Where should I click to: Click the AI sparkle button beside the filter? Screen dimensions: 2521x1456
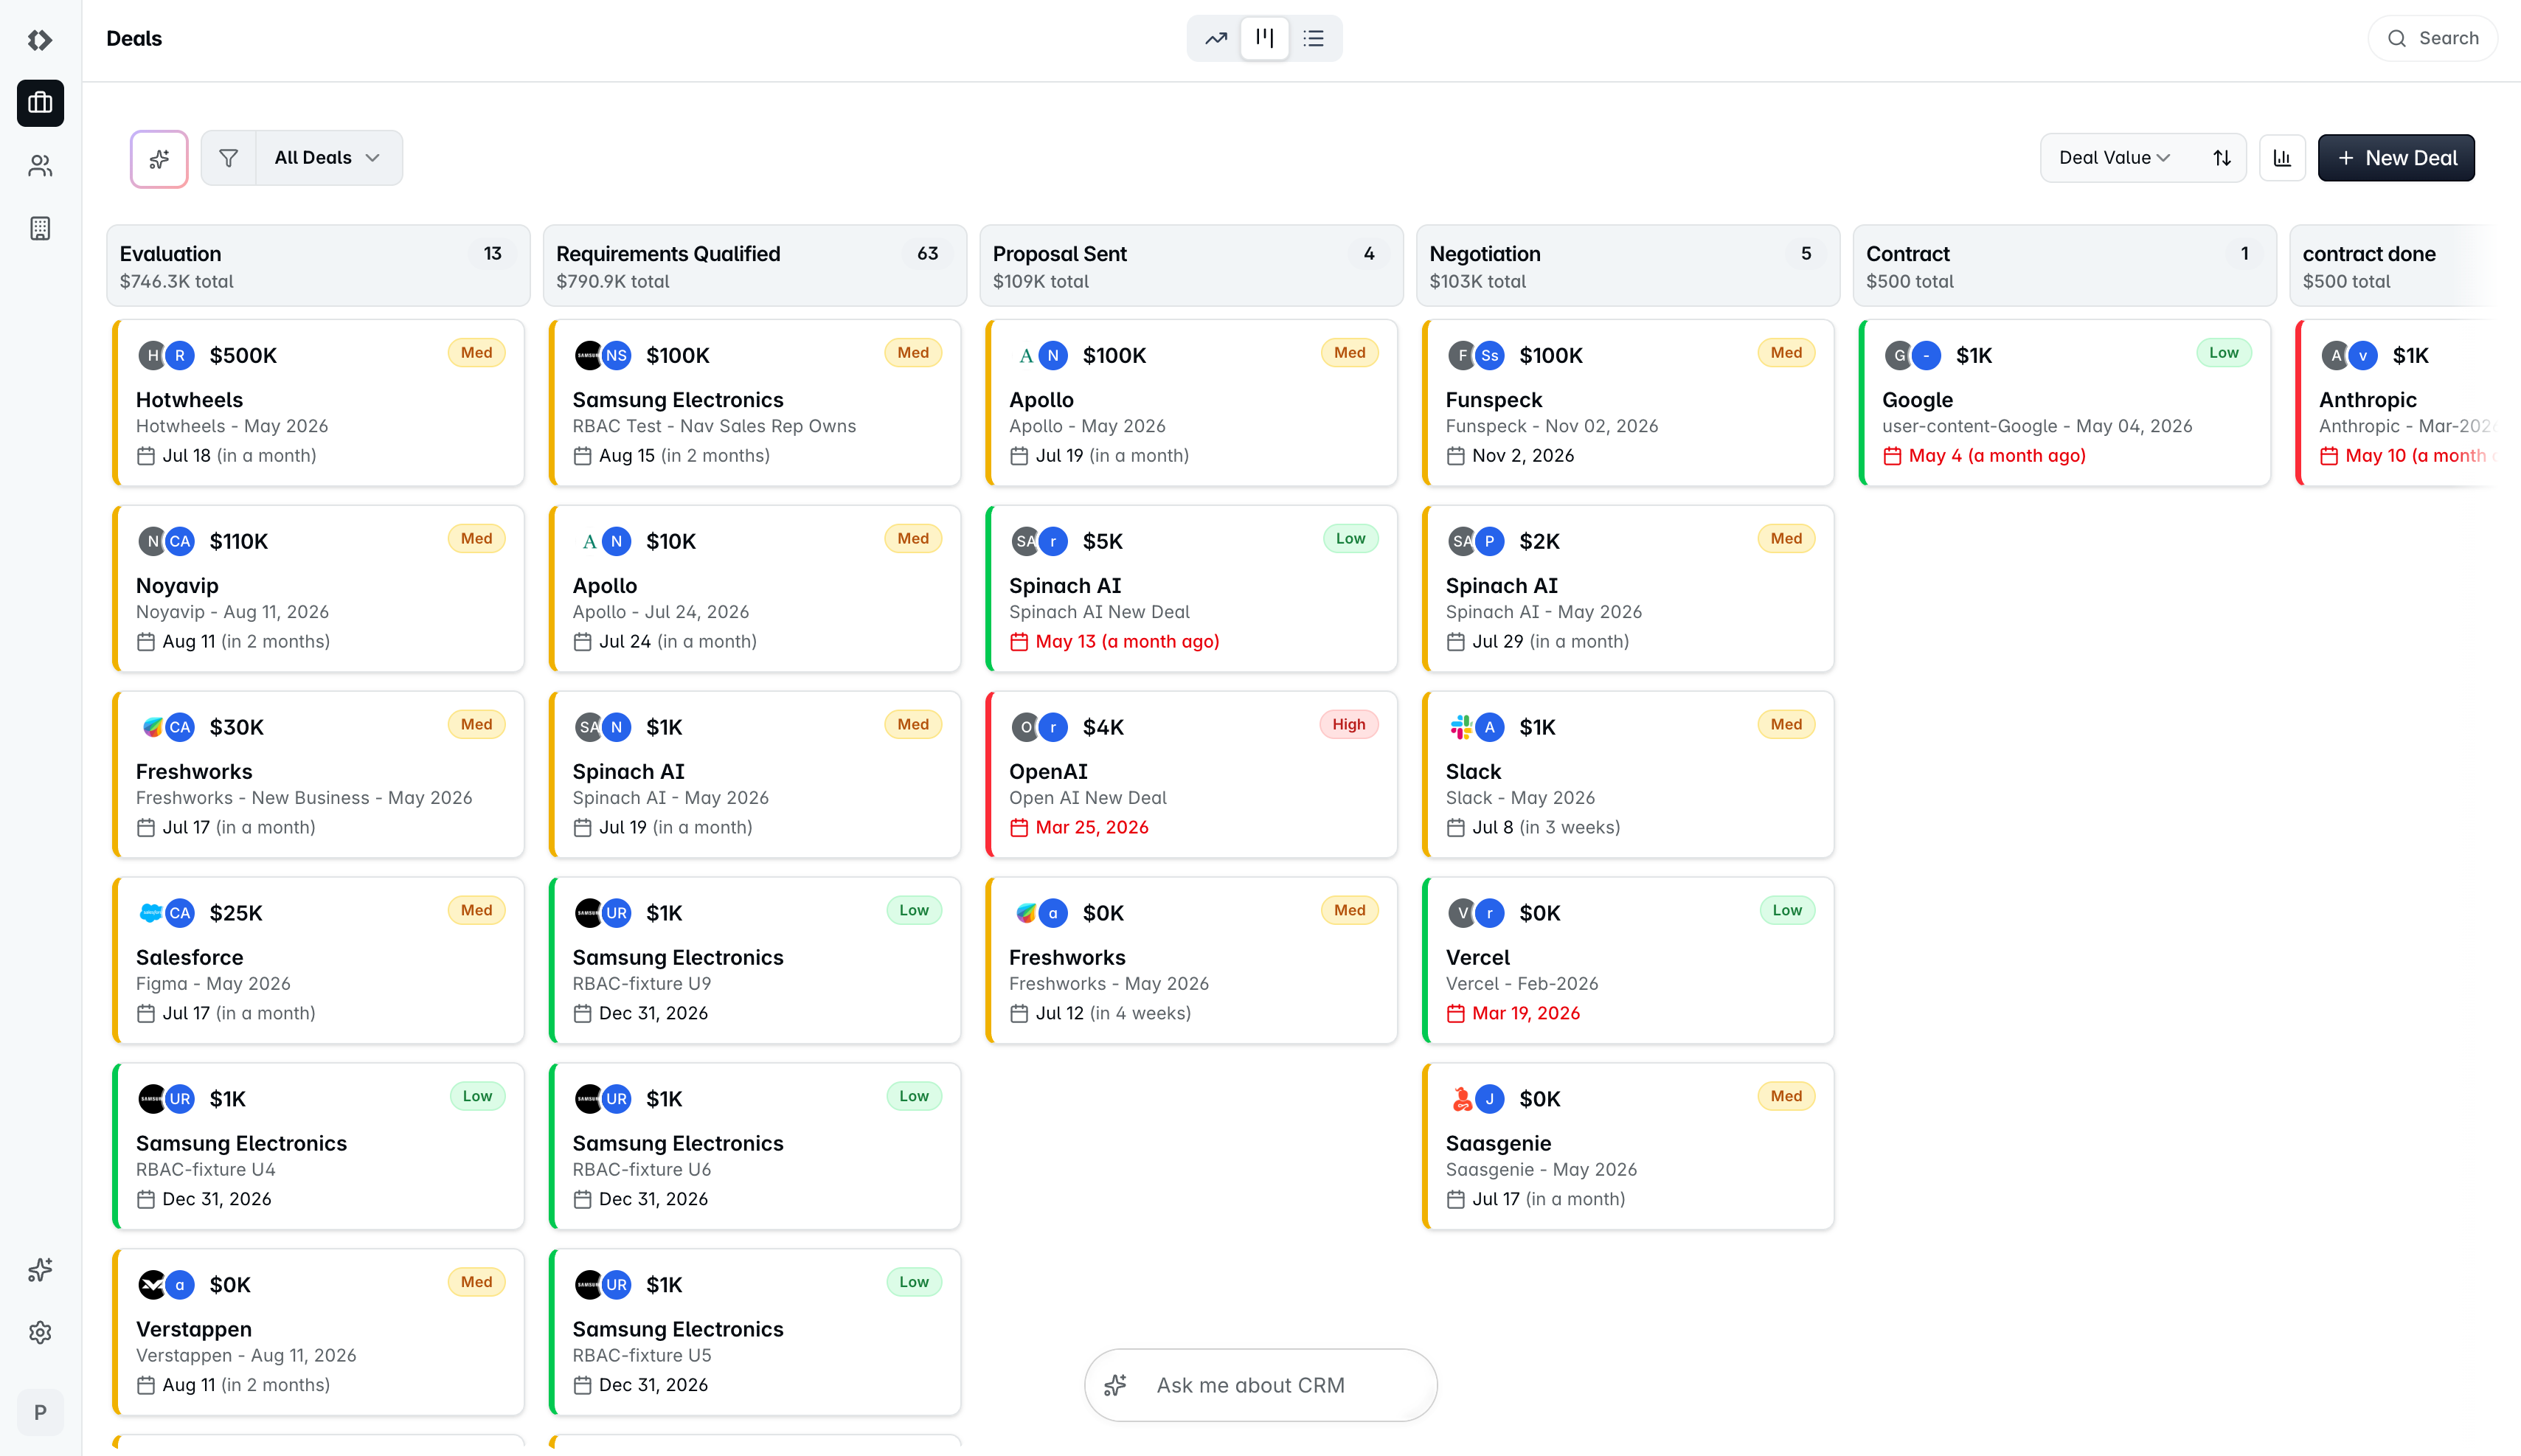tap(159, 158)
